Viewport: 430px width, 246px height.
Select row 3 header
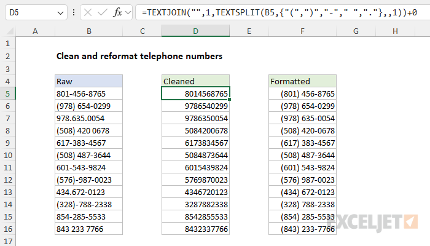[7, 69]
